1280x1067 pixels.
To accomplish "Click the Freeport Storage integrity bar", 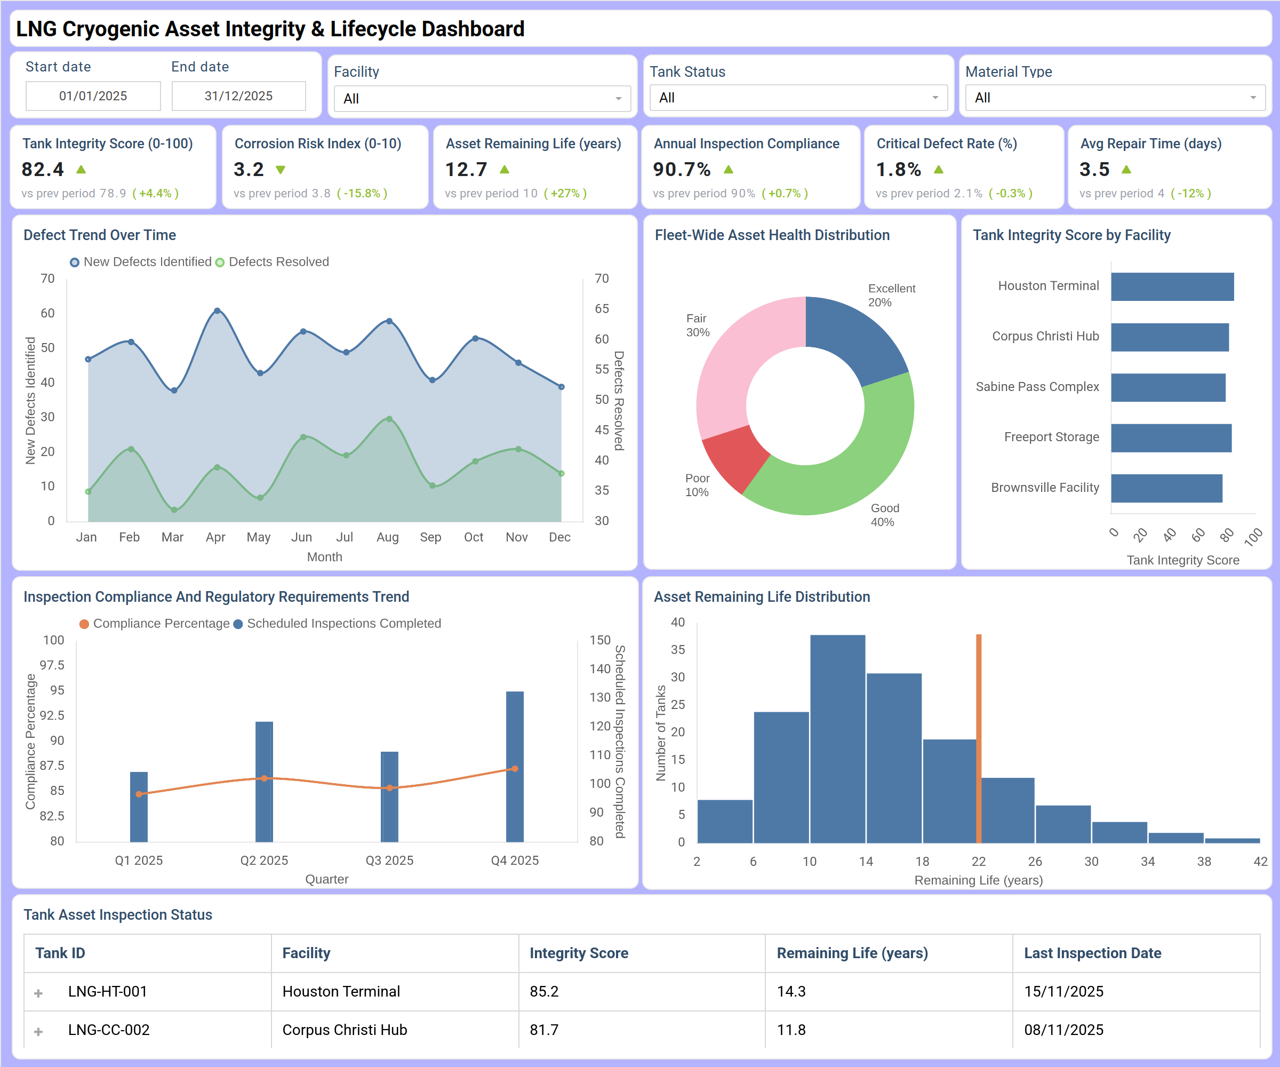I will (1171, 438).
